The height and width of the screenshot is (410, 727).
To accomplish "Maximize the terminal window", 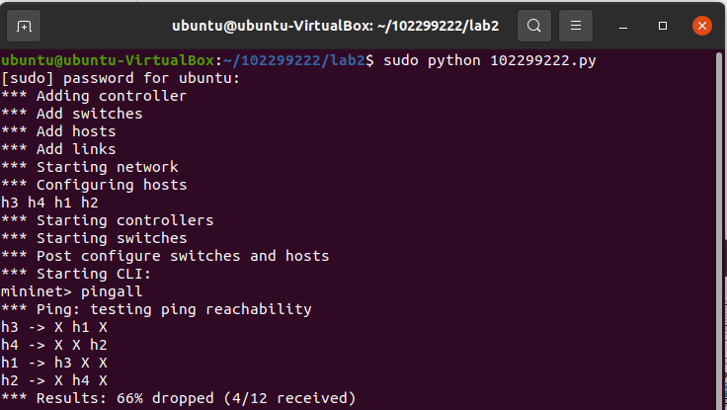I will pyautogui.click(x=663, y=26).
